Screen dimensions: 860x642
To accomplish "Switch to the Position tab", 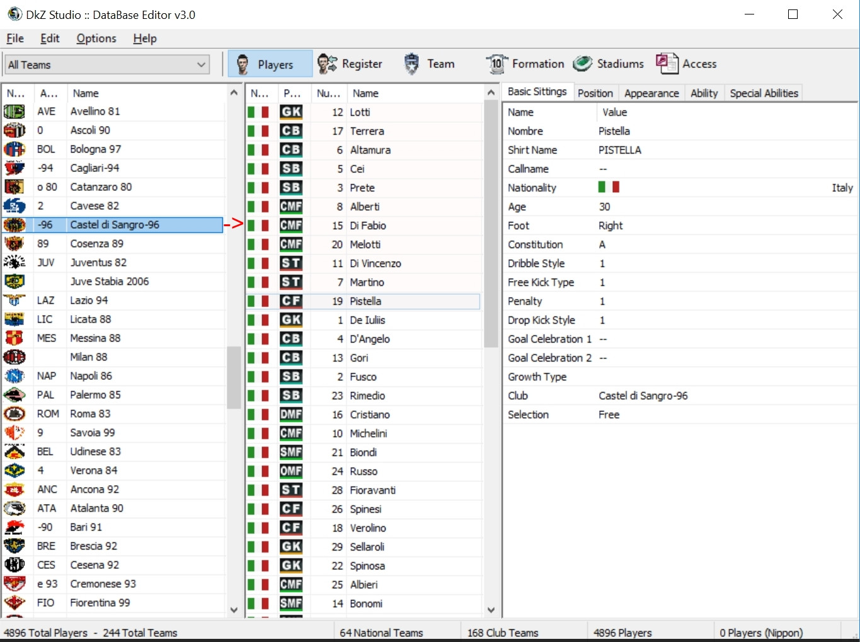I will (x=595, y=93).
